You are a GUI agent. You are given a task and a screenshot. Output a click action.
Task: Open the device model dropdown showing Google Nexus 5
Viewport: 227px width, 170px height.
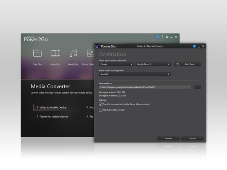tap(153, 64)
